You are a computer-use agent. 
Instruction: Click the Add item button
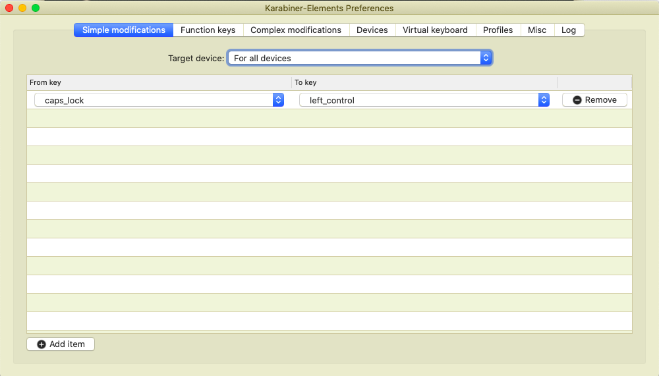point(61,344)
